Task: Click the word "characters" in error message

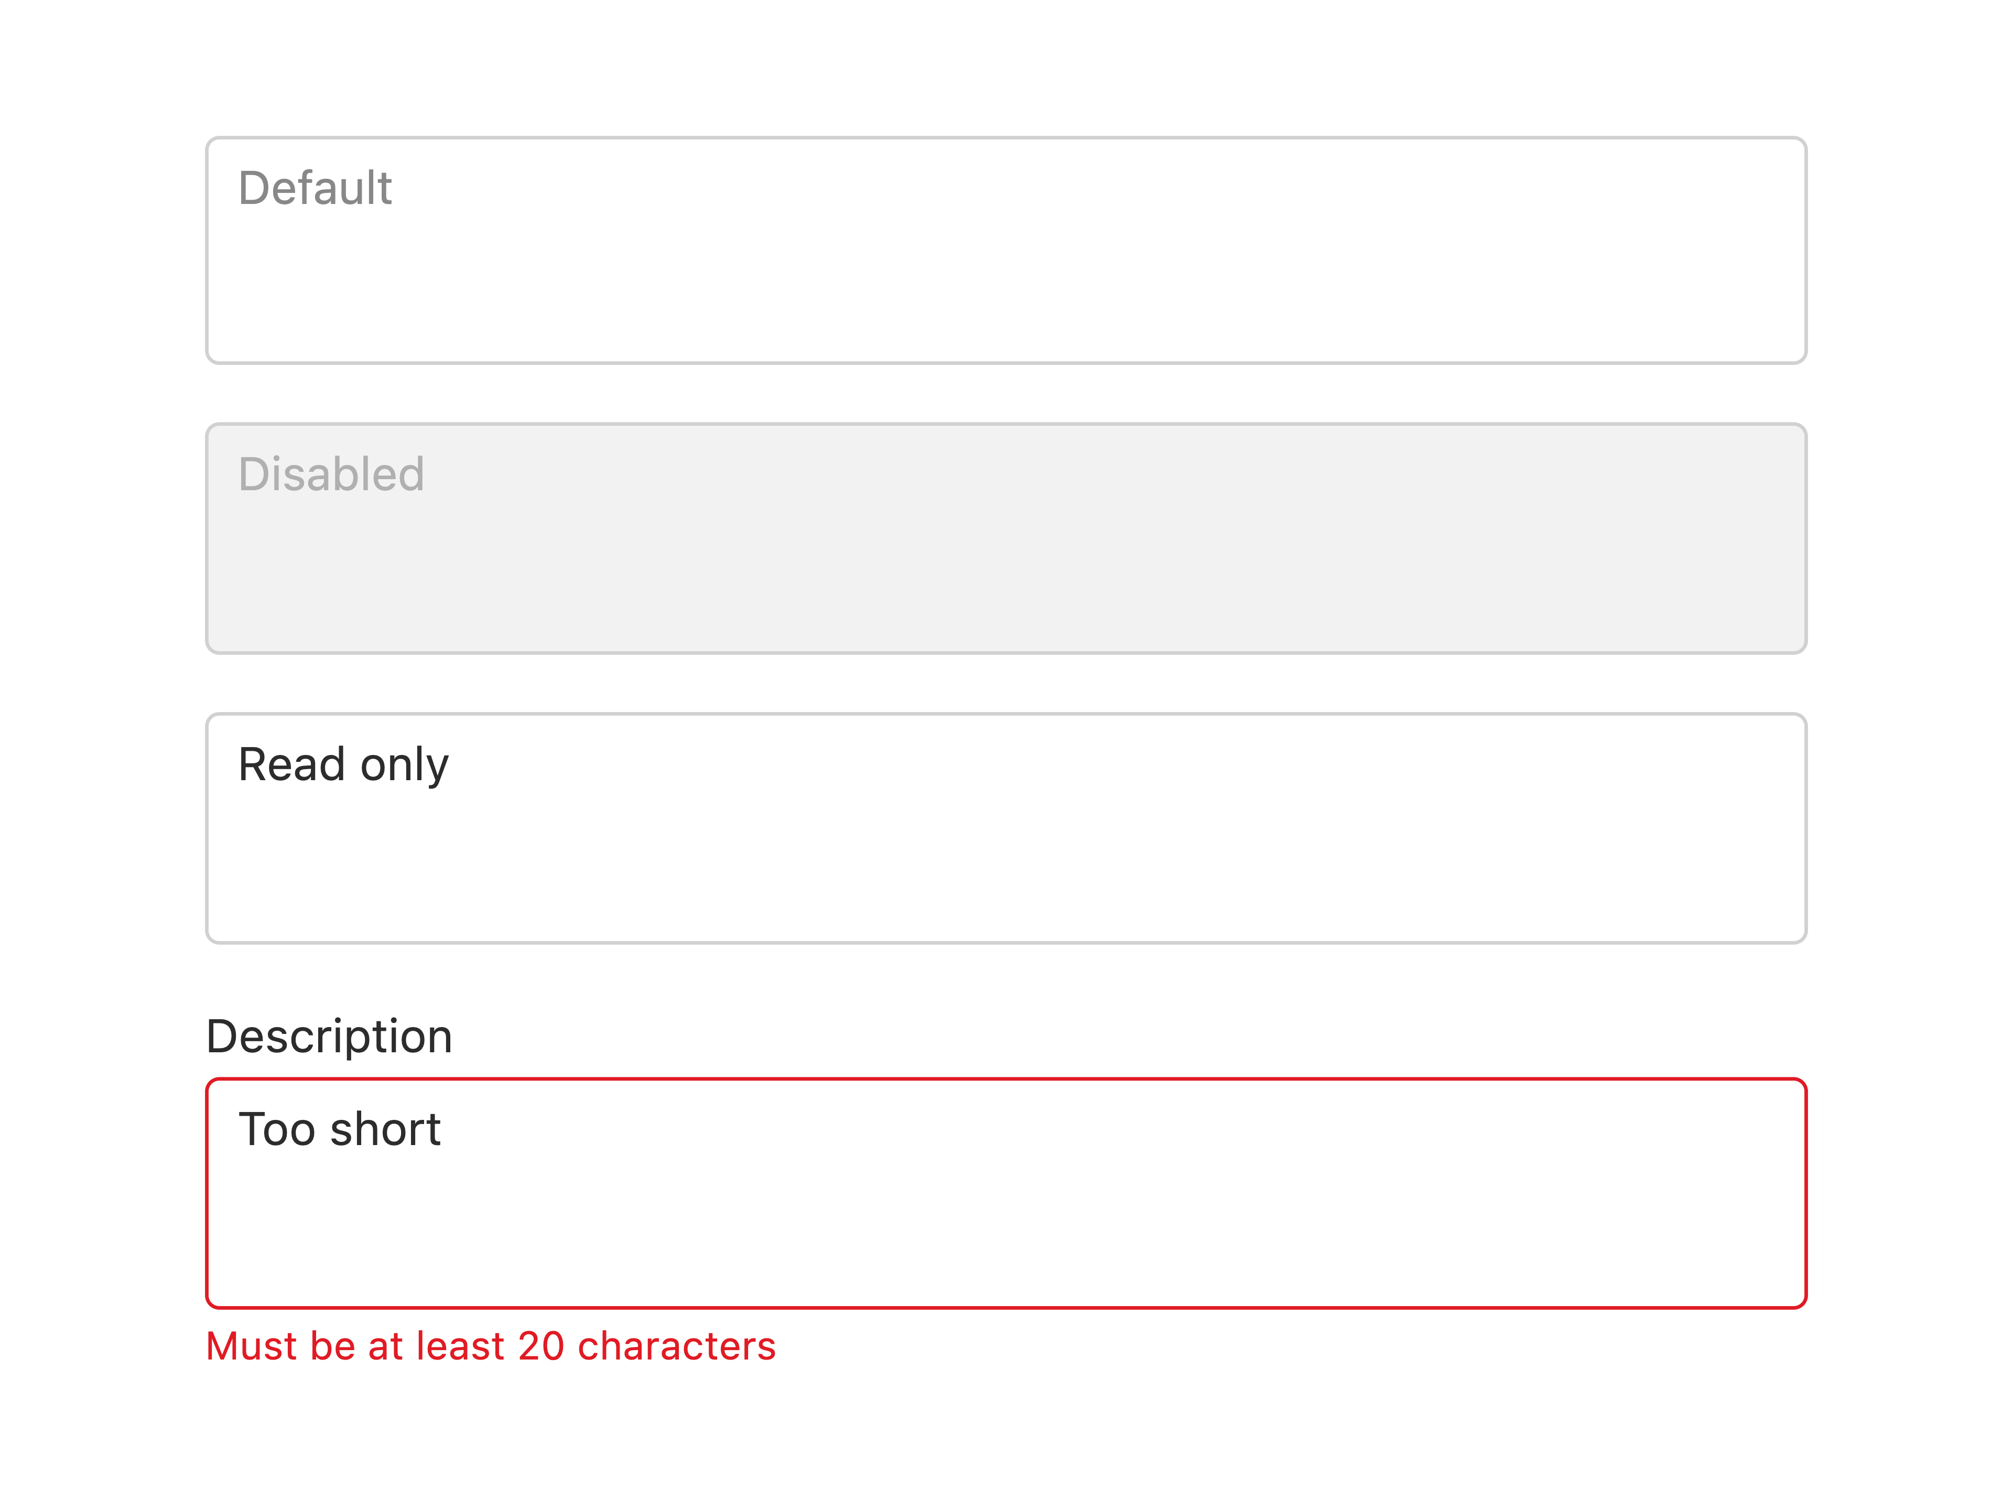Action: point(677,1346)
